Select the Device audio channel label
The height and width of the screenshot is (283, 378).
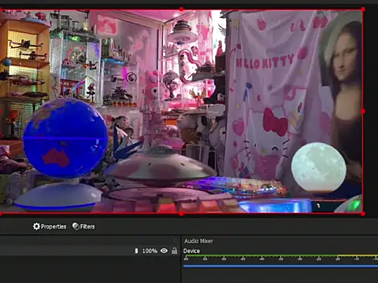191,251
